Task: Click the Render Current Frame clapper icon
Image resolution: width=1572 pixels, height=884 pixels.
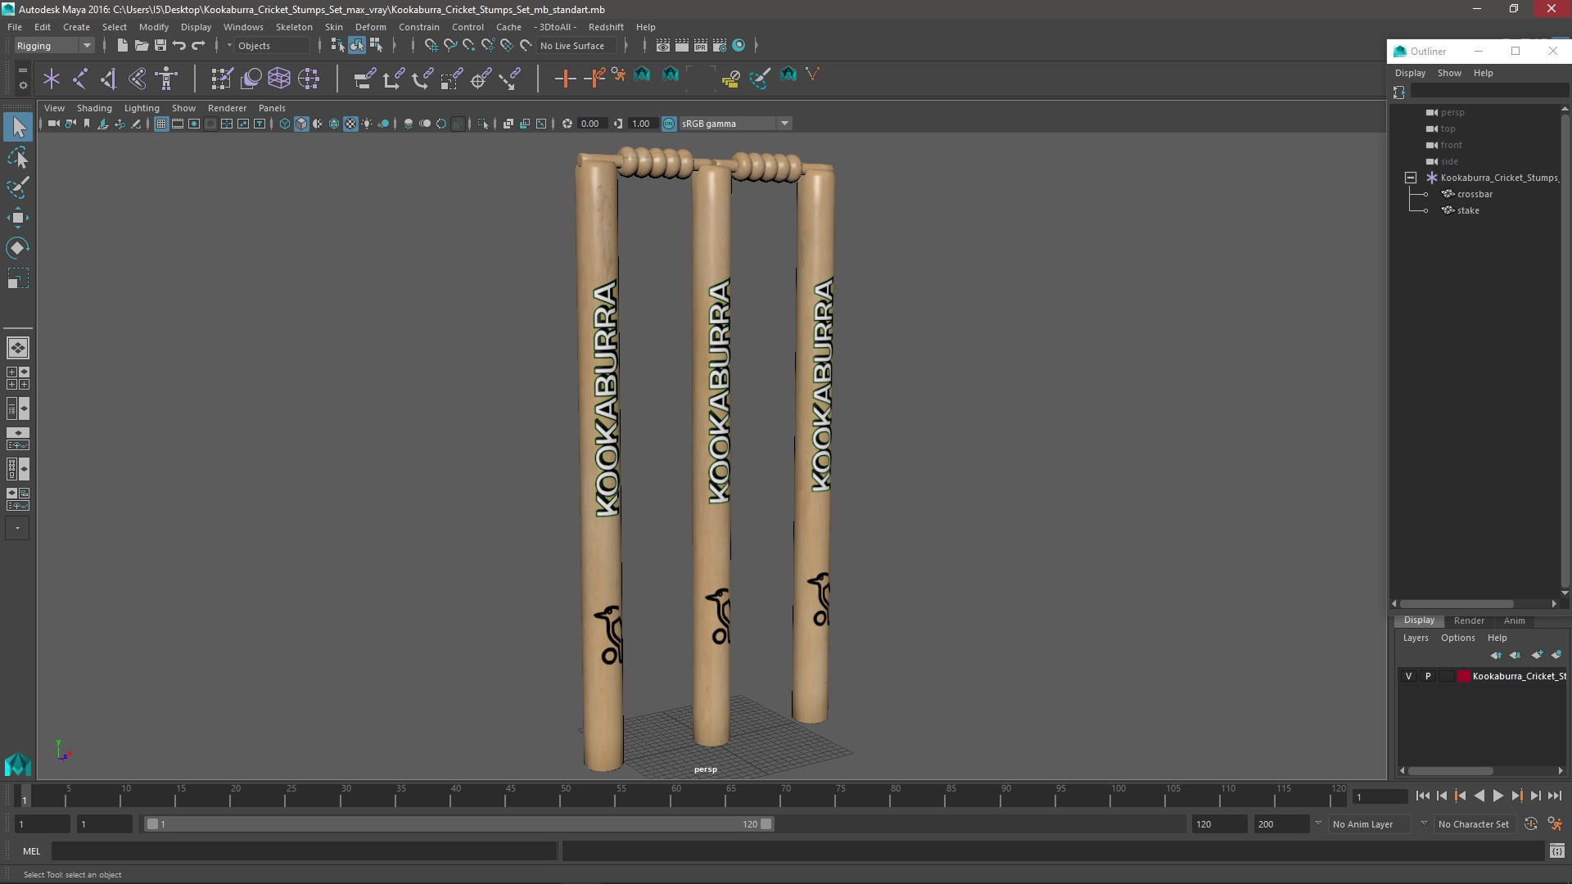Action: 681,45
